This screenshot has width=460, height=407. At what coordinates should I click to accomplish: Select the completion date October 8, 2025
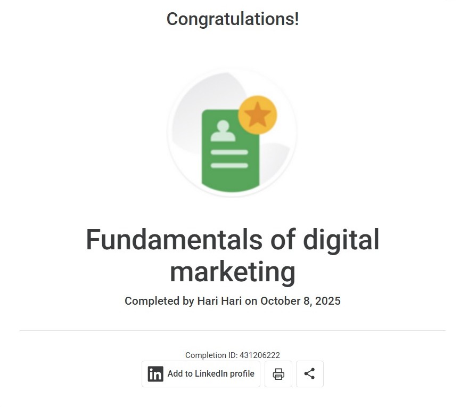[300, 301]
